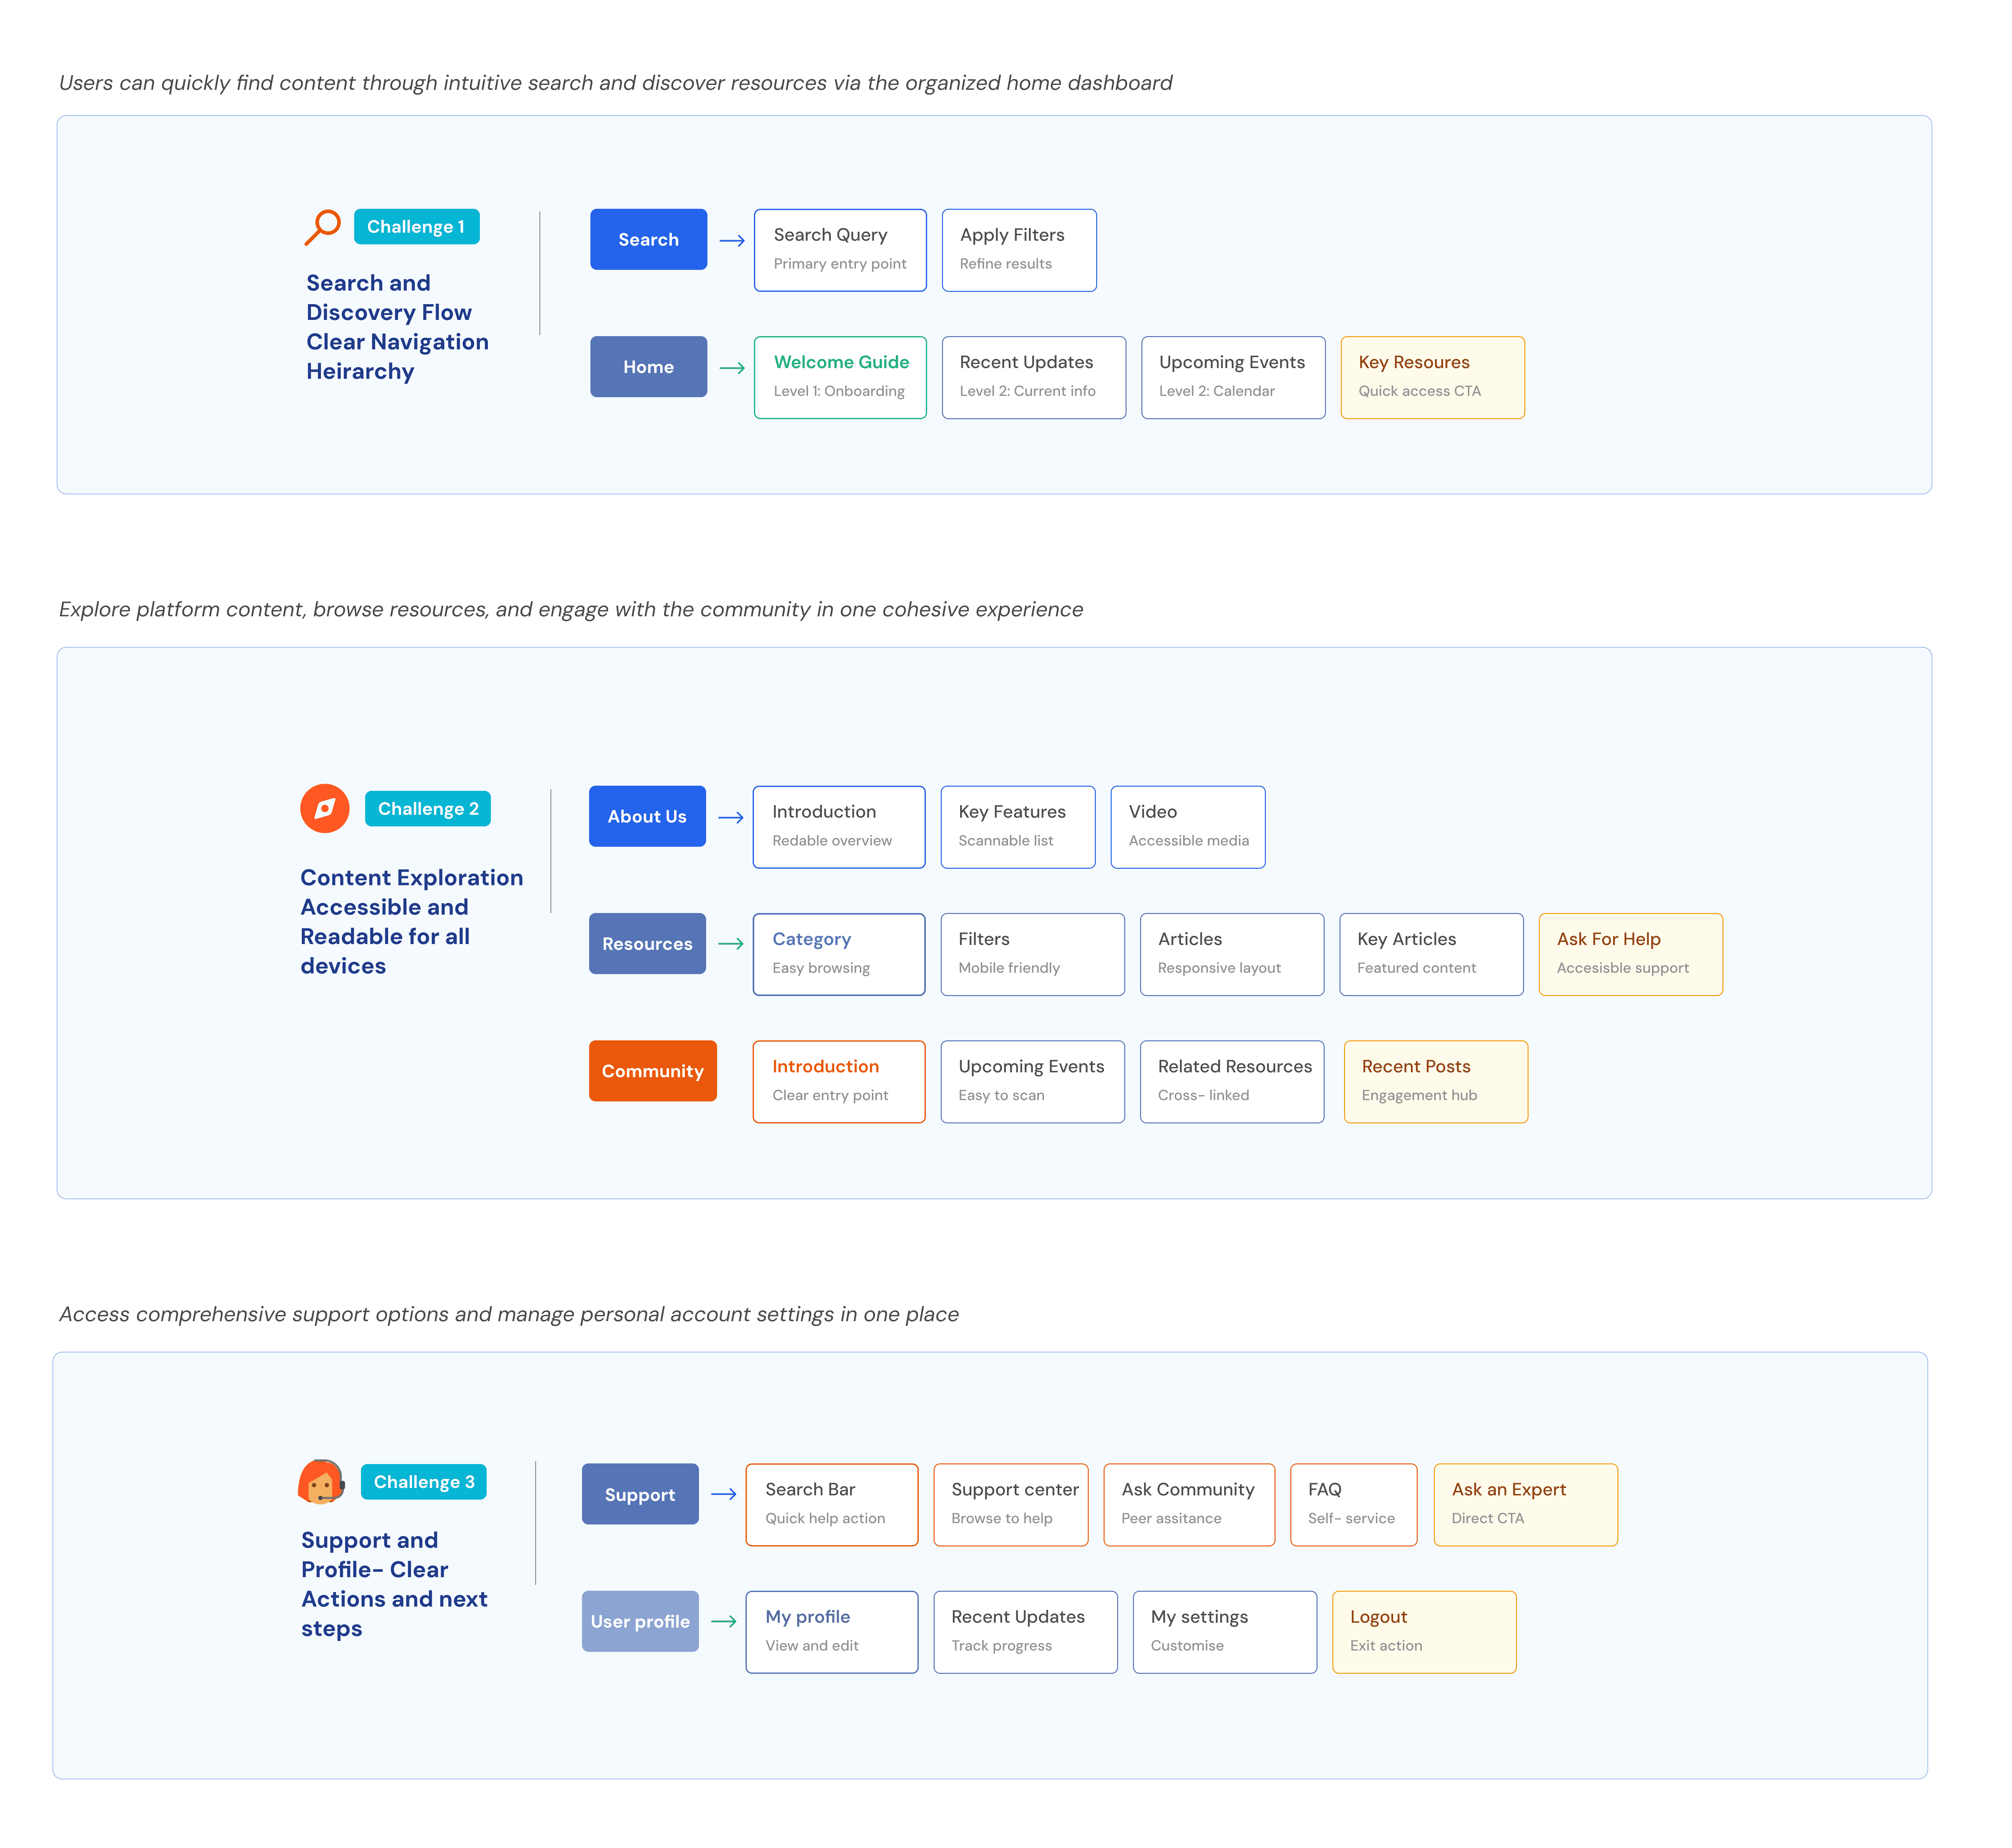Viewport: 2012px width, 1848px height.
Task: Open the Ask For Help card
Action: 1630,954
